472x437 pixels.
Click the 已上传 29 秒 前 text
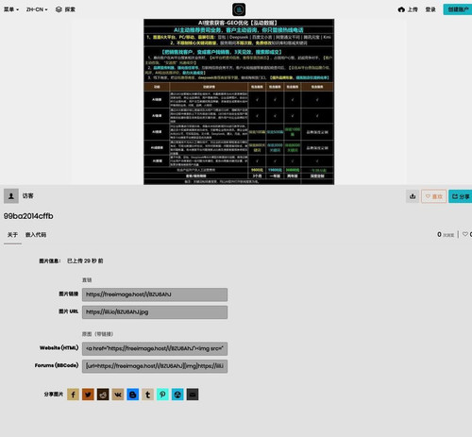(x=85, y=261)
